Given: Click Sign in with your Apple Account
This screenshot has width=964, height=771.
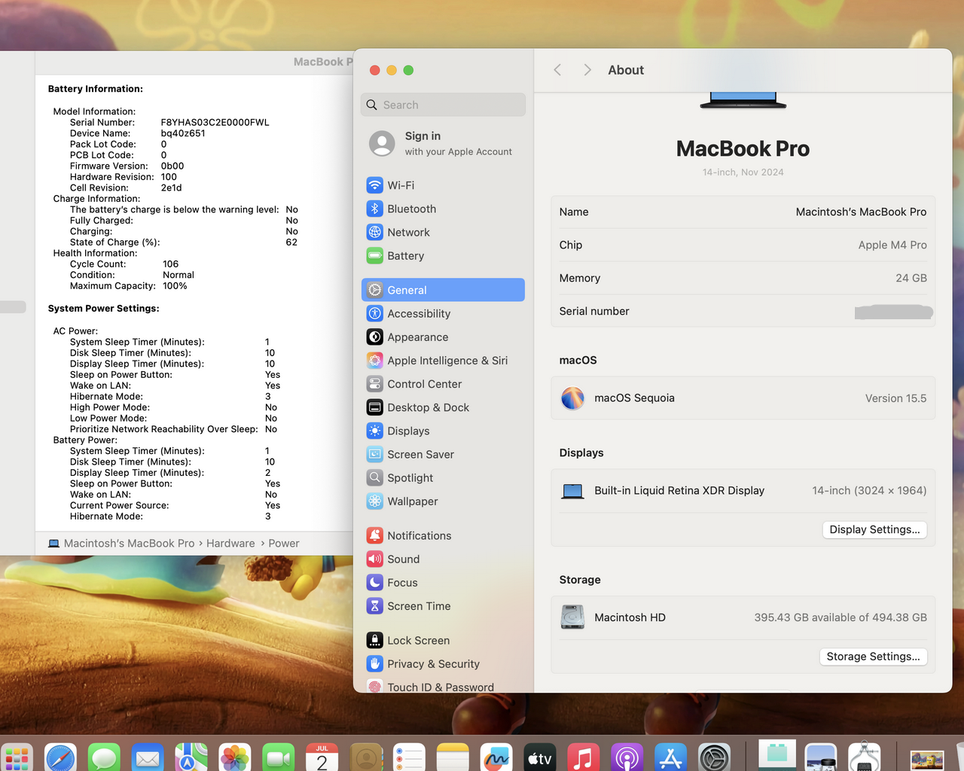Looking at the screenshot, I should pos(443,143).
